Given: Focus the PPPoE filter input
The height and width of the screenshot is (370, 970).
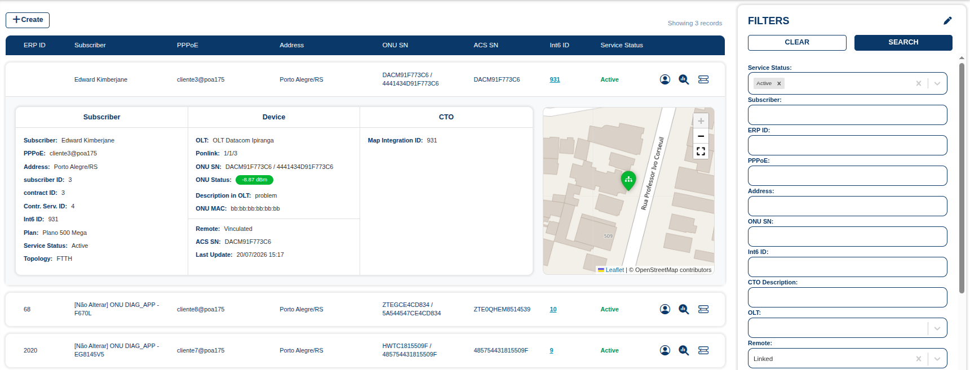Looking at the screenshot, I should pos(847,176).
